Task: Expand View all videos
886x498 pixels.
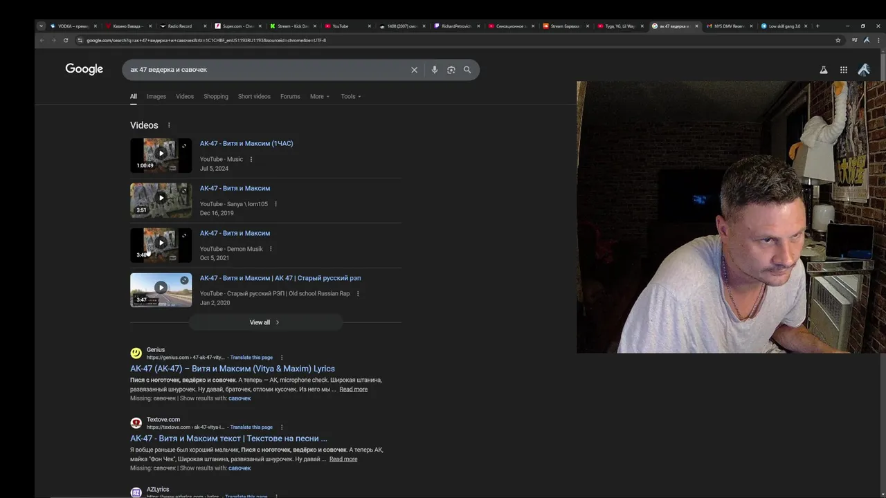Action: (265, 322)
